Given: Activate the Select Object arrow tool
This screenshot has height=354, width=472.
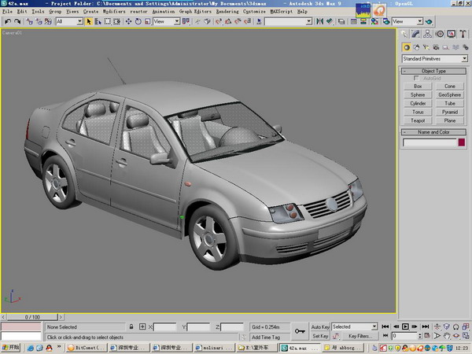Looking at the screenshot, I should click(x=89, y=21).
